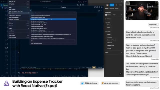Click Figma help question mark button
This screenshot has height=90, width=160.
click(x=120, y=73)
